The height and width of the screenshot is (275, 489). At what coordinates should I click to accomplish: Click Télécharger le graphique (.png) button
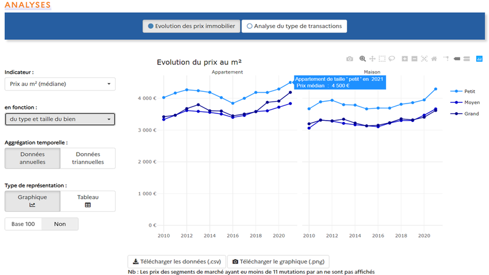(x=278, y=260)
